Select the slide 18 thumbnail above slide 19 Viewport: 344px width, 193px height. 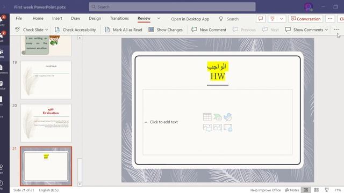(x=46, y=46)
